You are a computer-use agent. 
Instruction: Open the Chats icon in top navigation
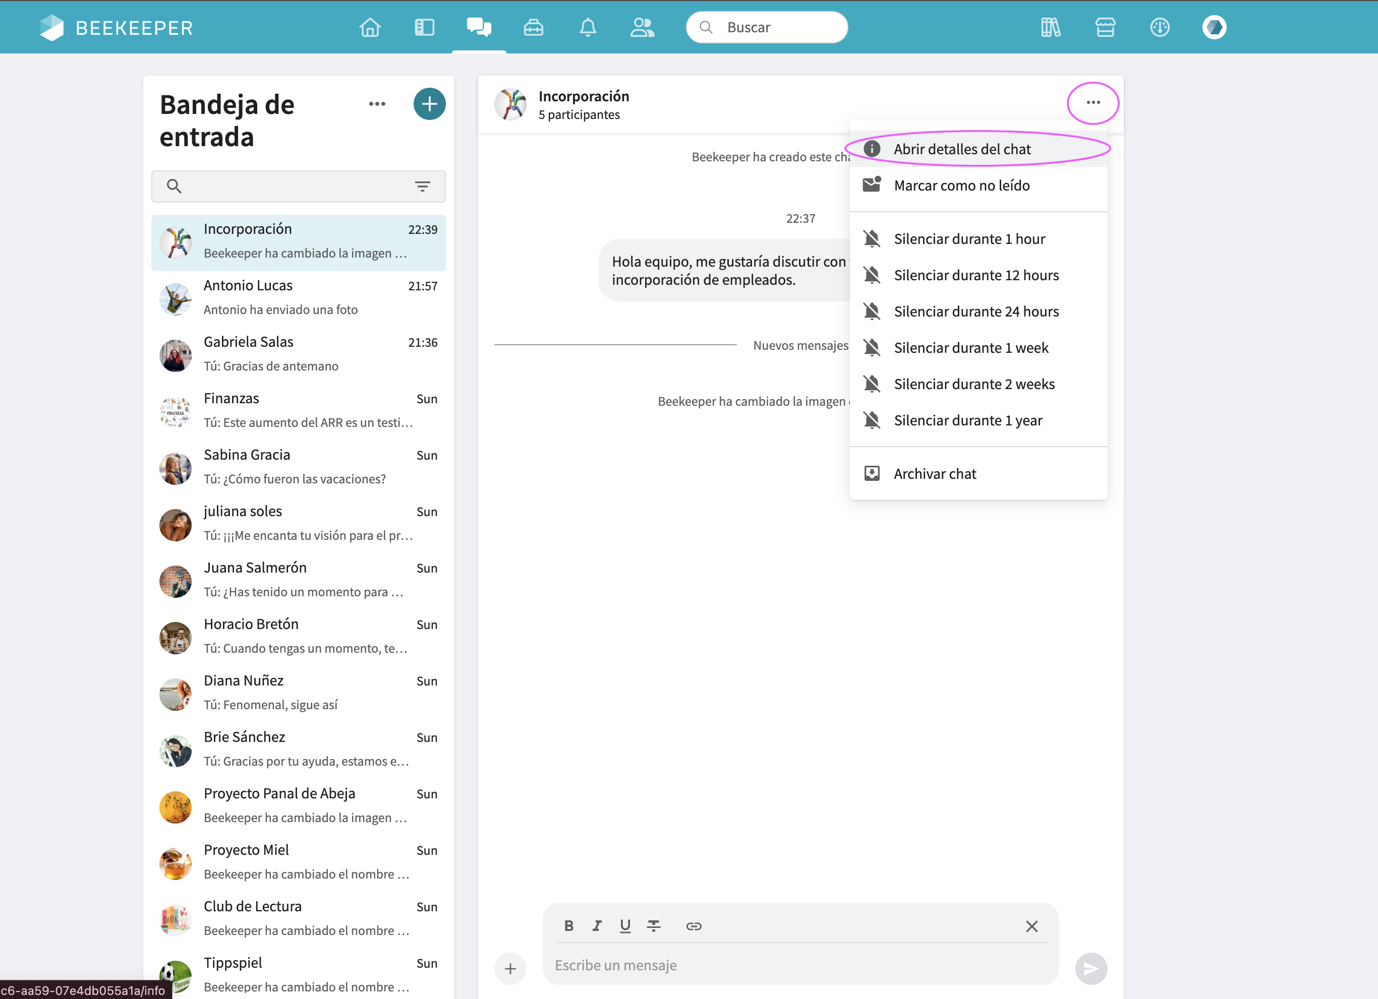coord(479,27)
